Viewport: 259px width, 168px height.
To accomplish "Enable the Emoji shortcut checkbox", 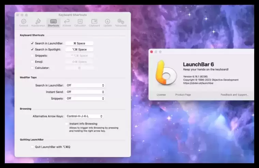I will click(32, 62).
